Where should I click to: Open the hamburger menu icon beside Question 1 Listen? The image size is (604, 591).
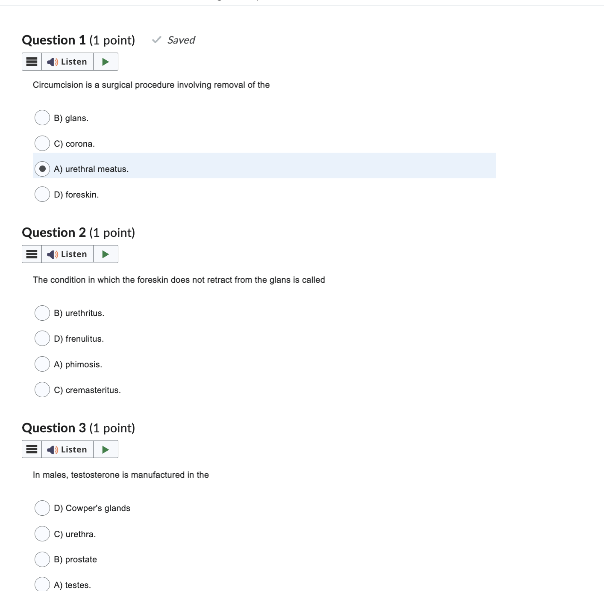coord(32,61)
